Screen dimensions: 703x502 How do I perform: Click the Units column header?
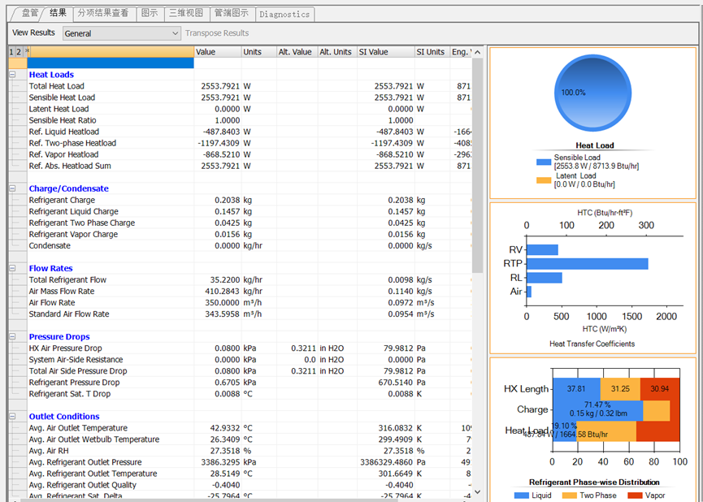point(259,52)
